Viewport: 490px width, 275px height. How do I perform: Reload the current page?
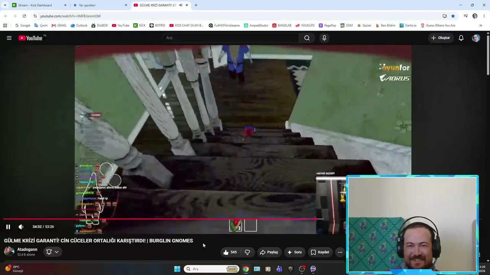[24, 16]
